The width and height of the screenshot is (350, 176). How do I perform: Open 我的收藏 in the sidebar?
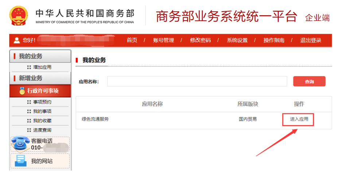click(x=42, y=121)
